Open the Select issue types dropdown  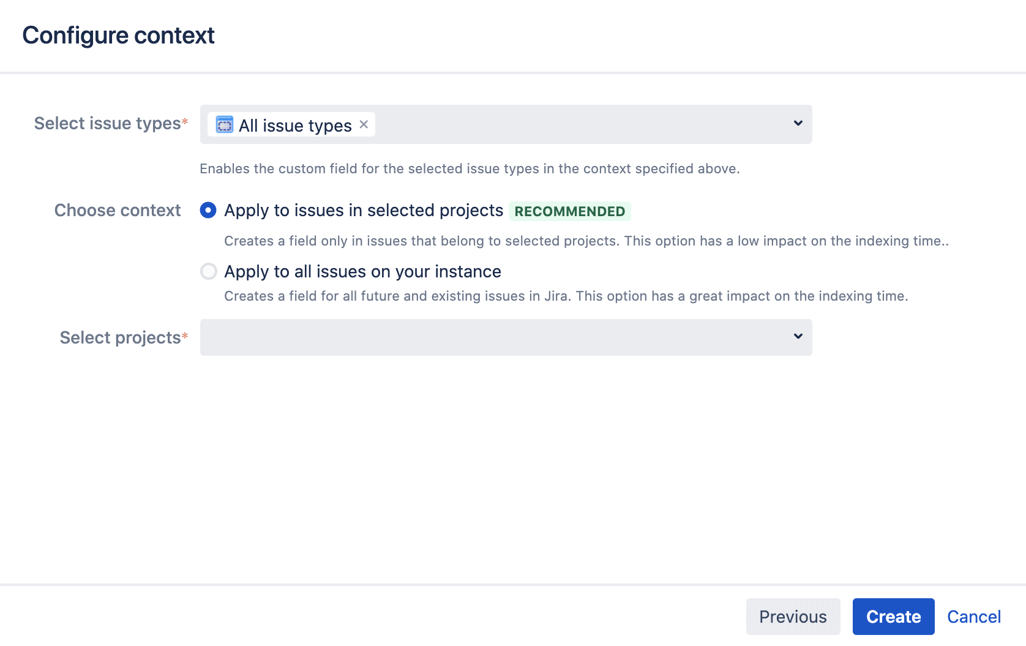tap(551, 124)
